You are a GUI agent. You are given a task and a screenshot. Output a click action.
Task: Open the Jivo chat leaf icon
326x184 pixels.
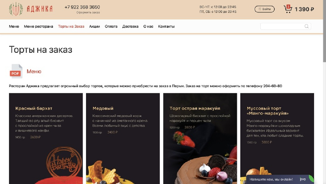click(311, 179)
